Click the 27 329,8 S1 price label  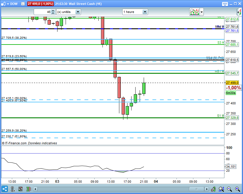[232, 118]
